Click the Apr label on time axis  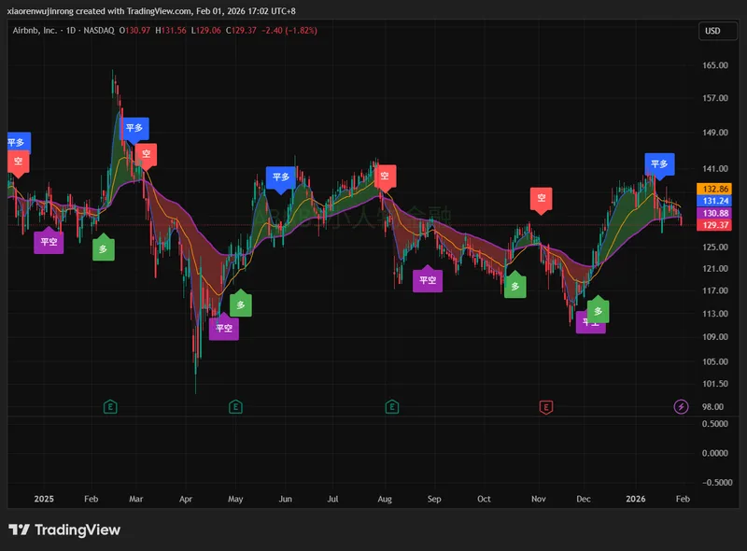[186, 499]
